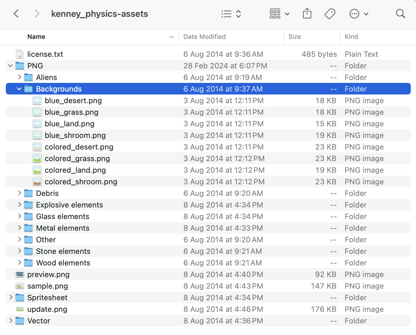
Task: Open the view options chevron dropdown
Action: coord(239,14)
